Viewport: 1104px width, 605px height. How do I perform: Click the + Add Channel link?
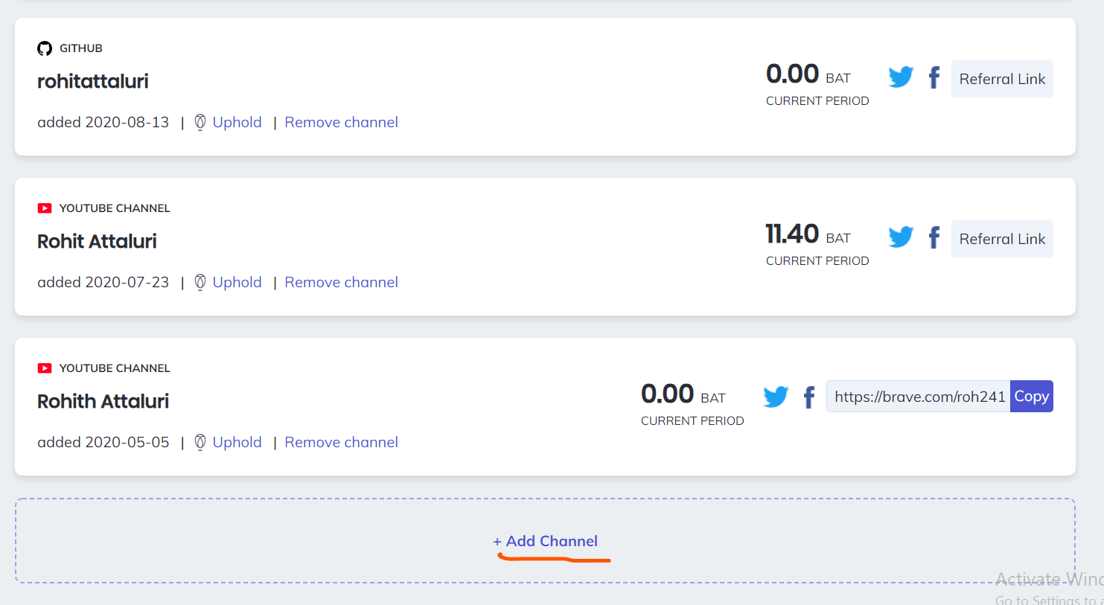546,541
